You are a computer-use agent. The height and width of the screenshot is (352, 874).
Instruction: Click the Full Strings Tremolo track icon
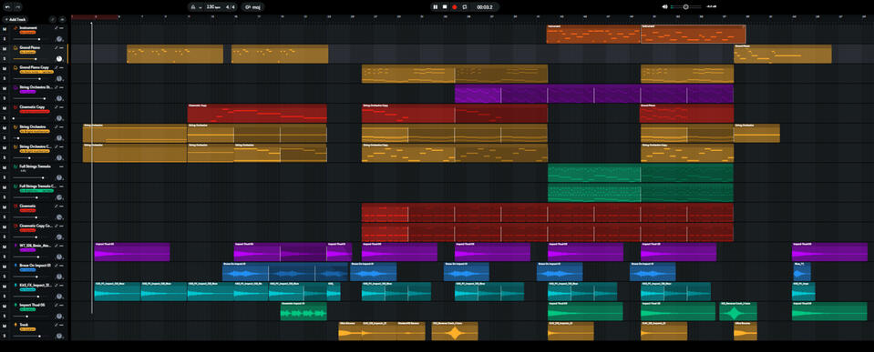click(15, 166)
